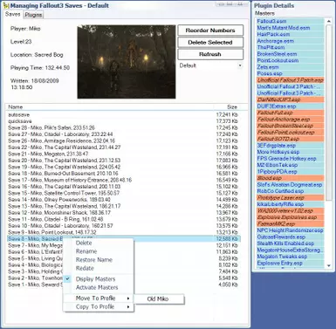Choose Activate Masters menu entry
The width and height of the screenshot is (336, 329).
(97, 287)
